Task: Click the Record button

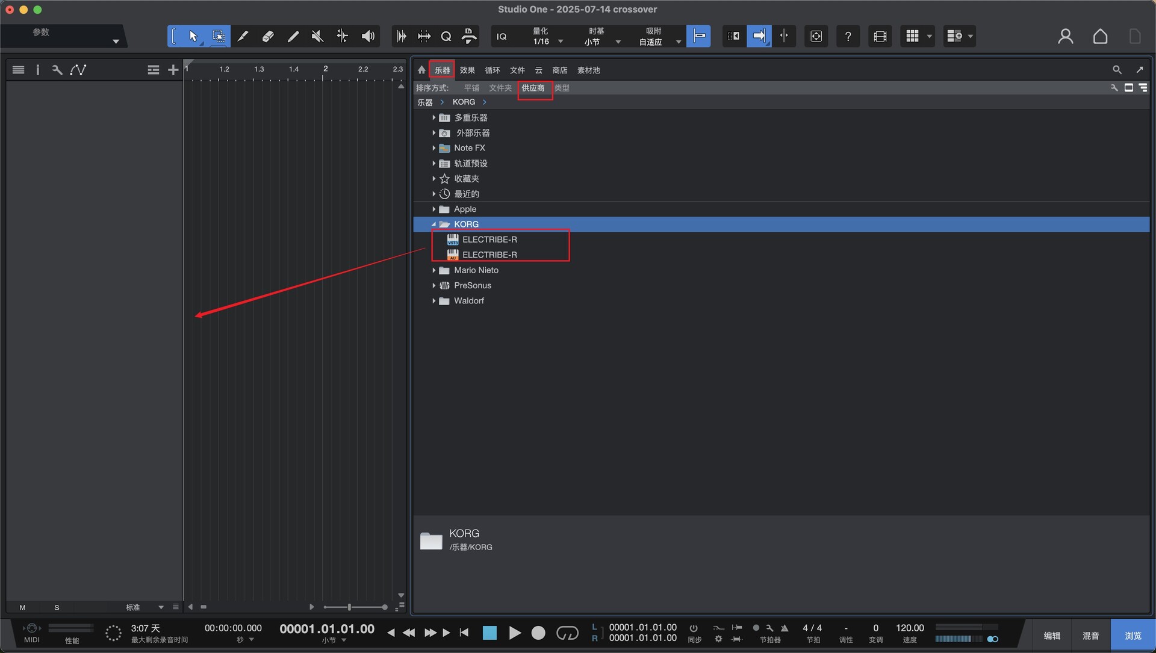Action: (538, 633)
